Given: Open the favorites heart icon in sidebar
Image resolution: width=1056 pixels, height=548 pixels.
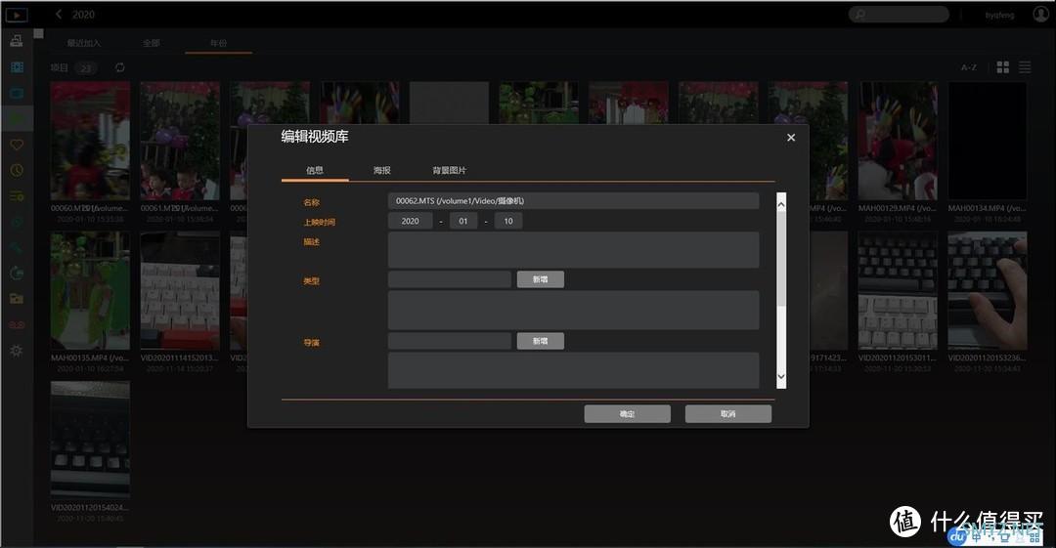Looking at the screenshot, I should tap(16, 145).
